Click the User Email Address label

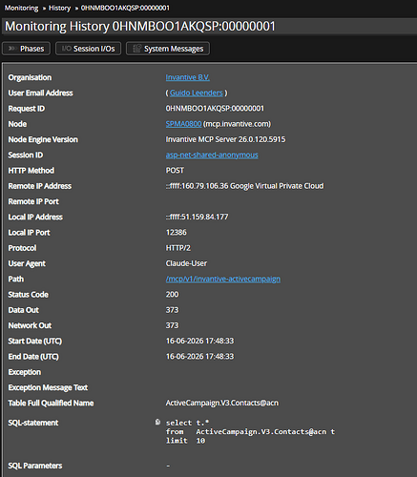(41, 93)
